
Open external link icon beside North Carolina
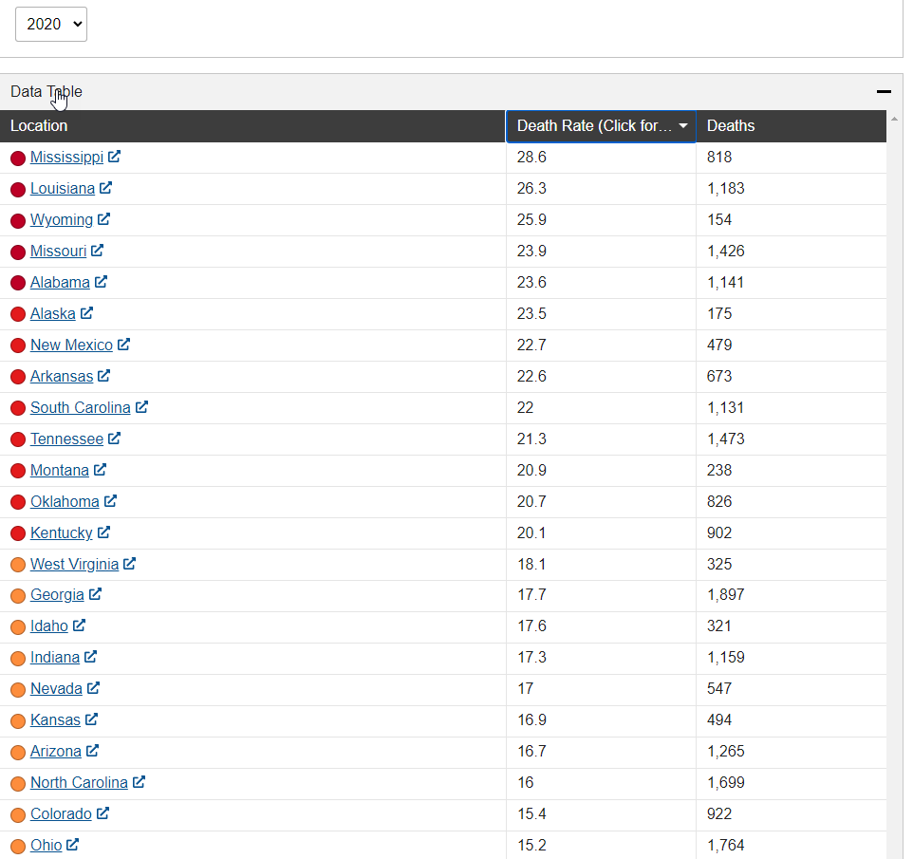pos(139,781)
